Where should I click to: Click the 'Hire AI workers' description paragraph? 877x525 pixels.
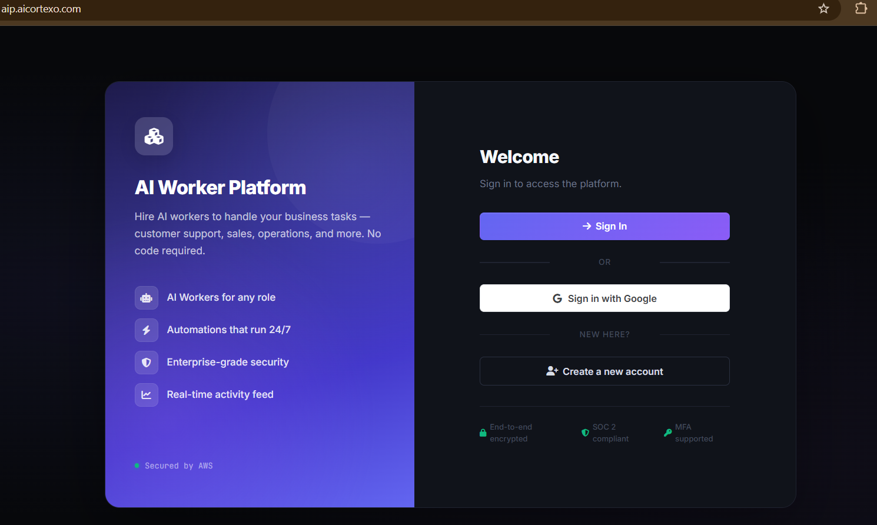[258, 234]
